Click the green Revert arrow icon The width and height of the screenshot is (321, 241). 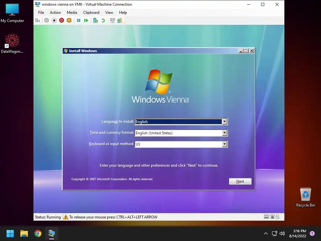coord(103,20)
